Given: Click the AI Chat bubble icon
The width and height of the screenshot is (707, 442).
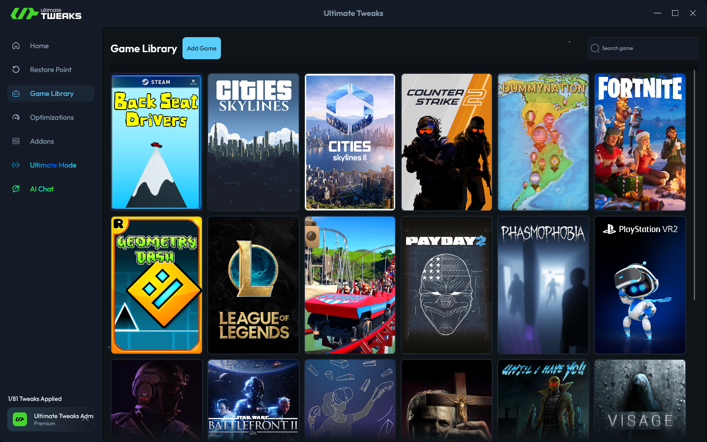Looking at the screenshot, I should pos(16,189).
